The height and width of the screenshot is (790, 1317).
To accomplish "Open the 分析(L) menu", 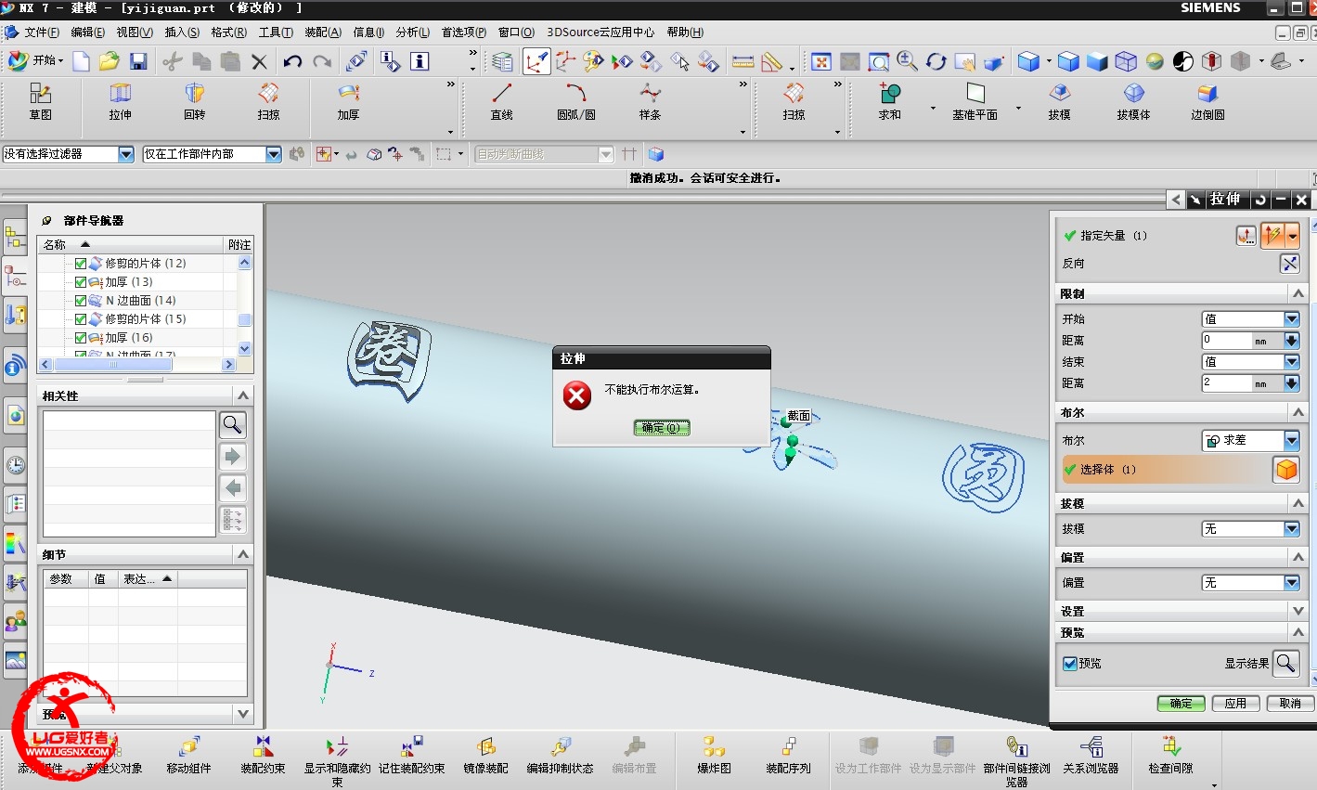I will [412, 32].
